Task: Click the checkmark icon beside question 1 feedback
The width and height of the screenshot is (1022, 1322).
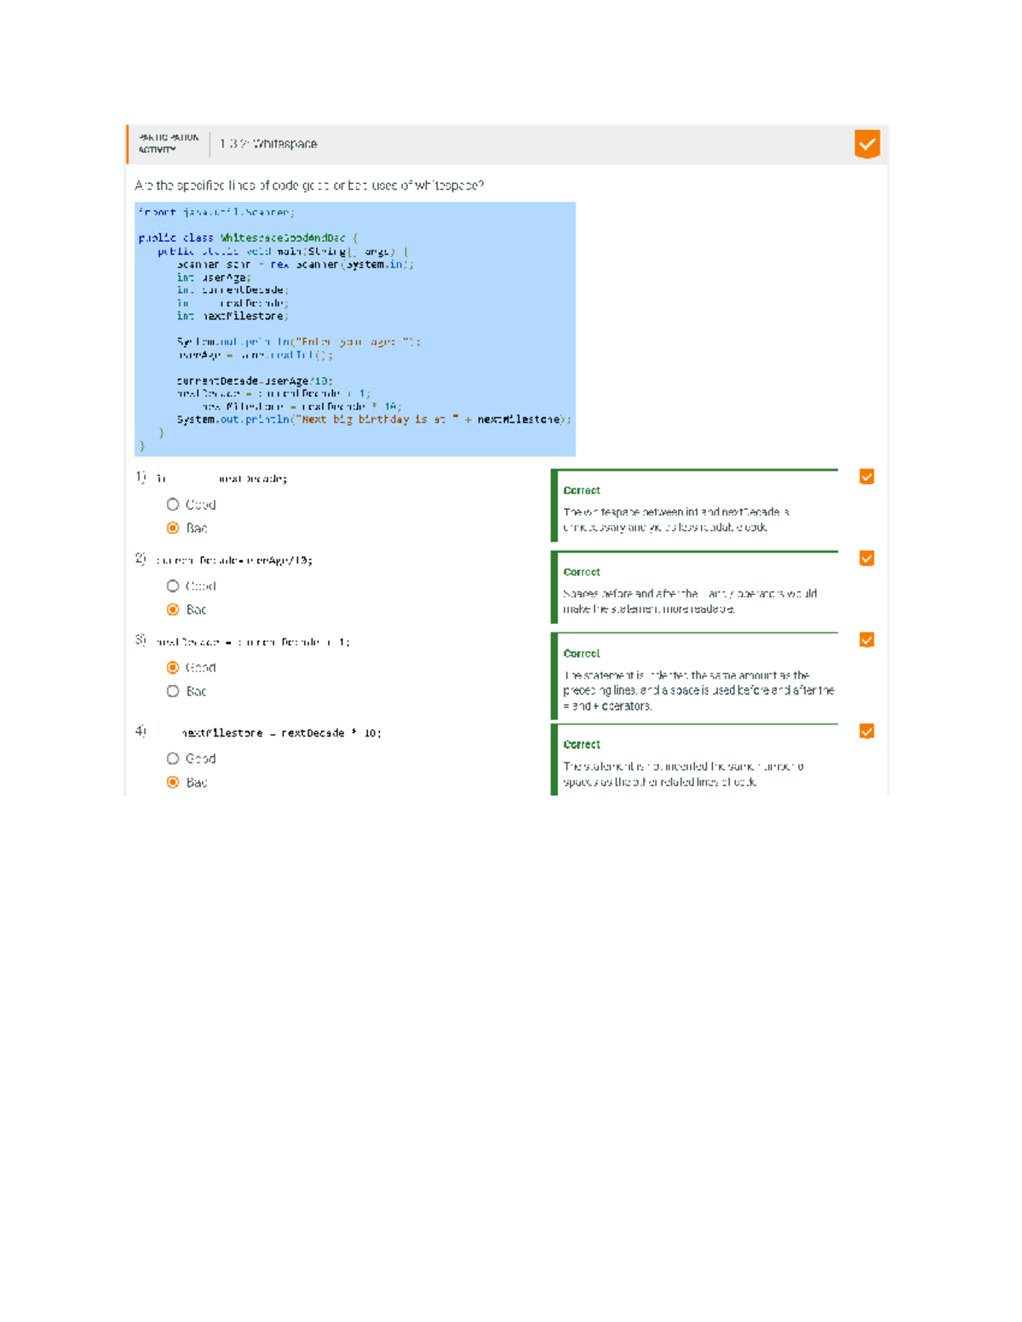Action: click(866, 477)
